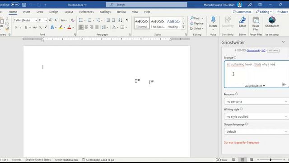Increase font size with grow icon
Viewport: 289px width, 163px height.
50,20
